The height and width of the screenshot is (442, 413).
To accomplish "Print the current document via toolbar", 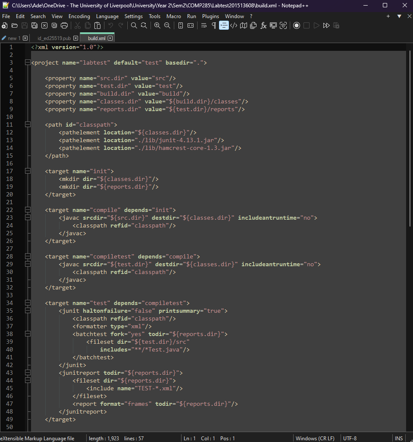I will pyautogui.click(x=64, y=26).
